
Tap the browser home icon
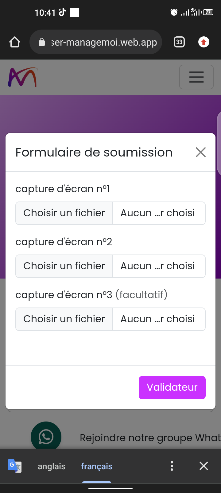tap(15, 42)
